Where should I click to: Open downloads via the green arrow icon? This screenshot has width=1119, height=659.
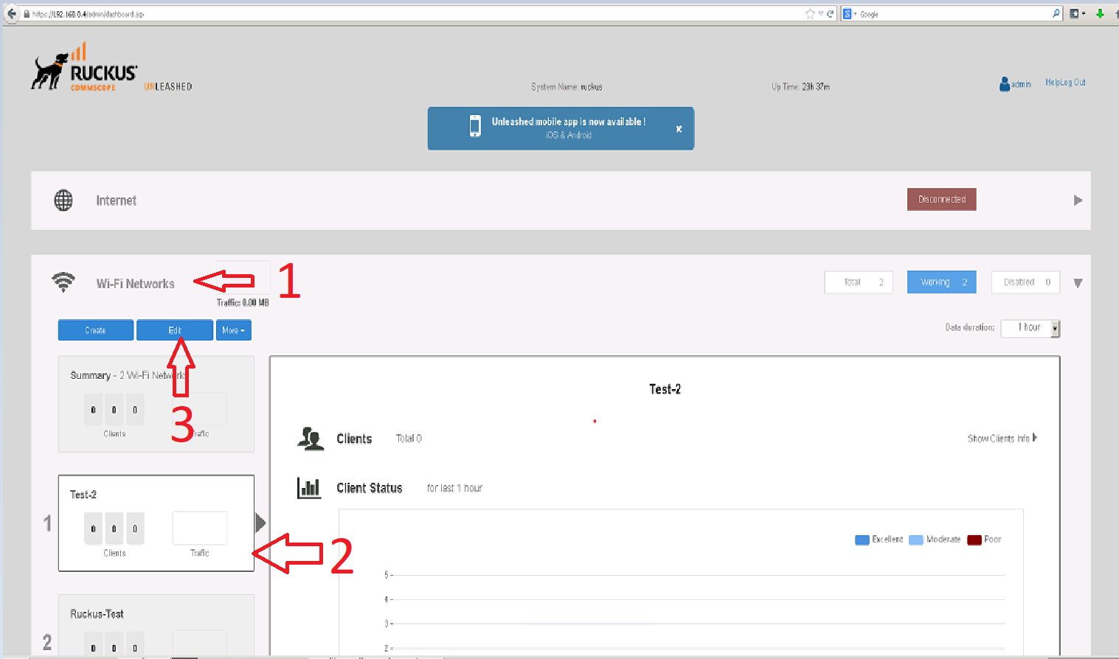pos(1100,13)
